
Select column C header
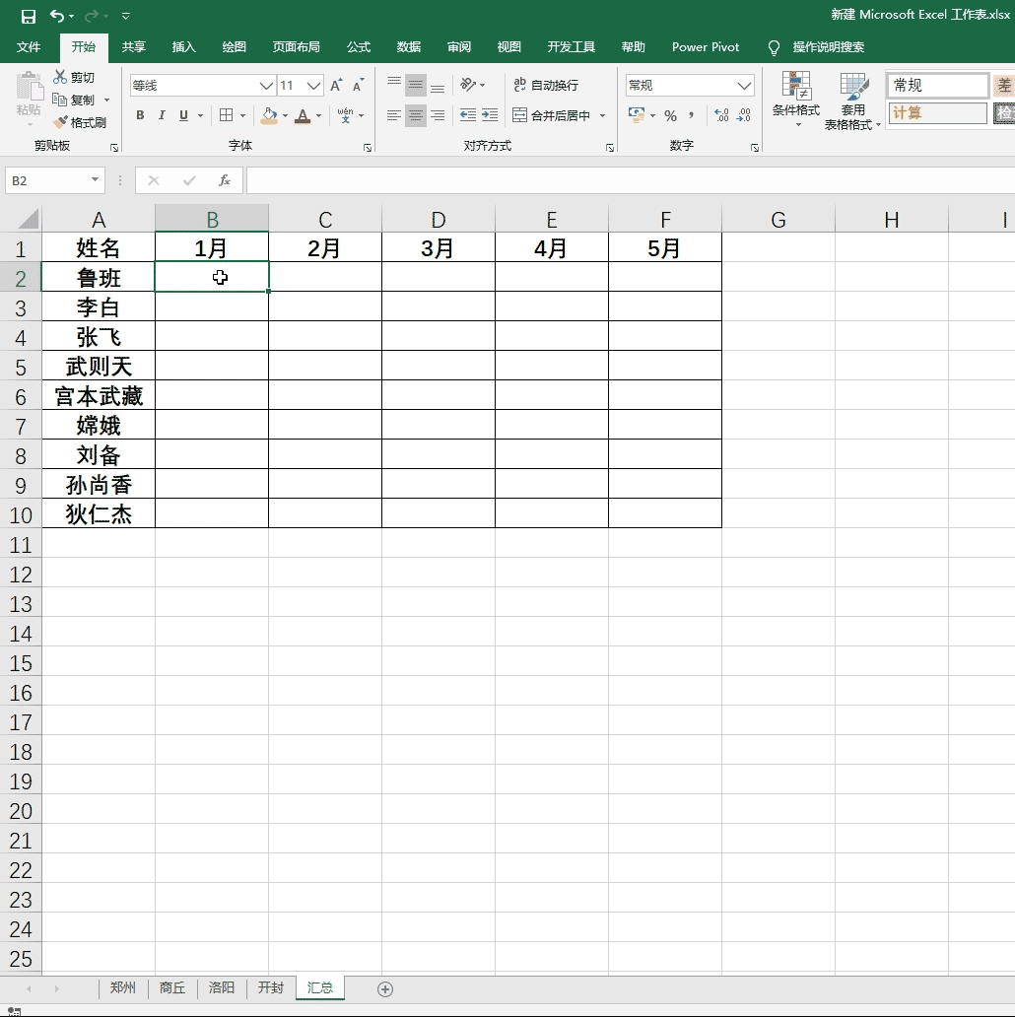(325, 219)
